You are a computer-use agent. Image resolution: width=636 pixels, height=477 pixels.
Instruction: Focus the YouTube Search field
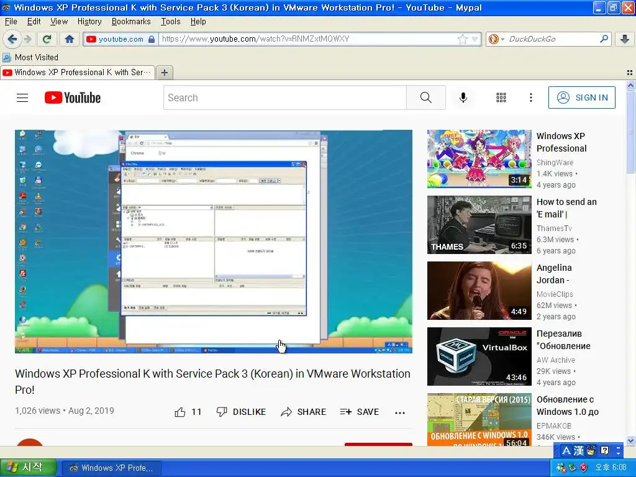pos(284,98)
